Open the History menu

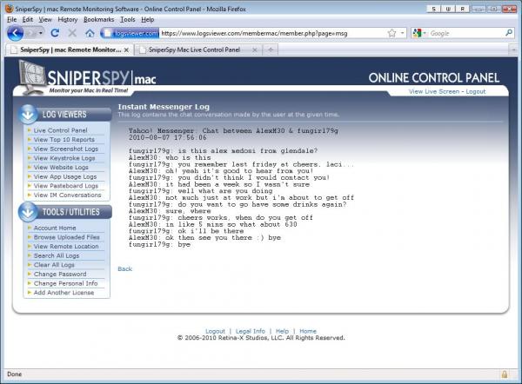tap(68, 20)
